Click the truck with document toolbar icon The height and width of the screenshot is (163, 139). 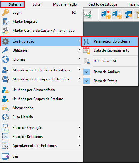(117, 14)
